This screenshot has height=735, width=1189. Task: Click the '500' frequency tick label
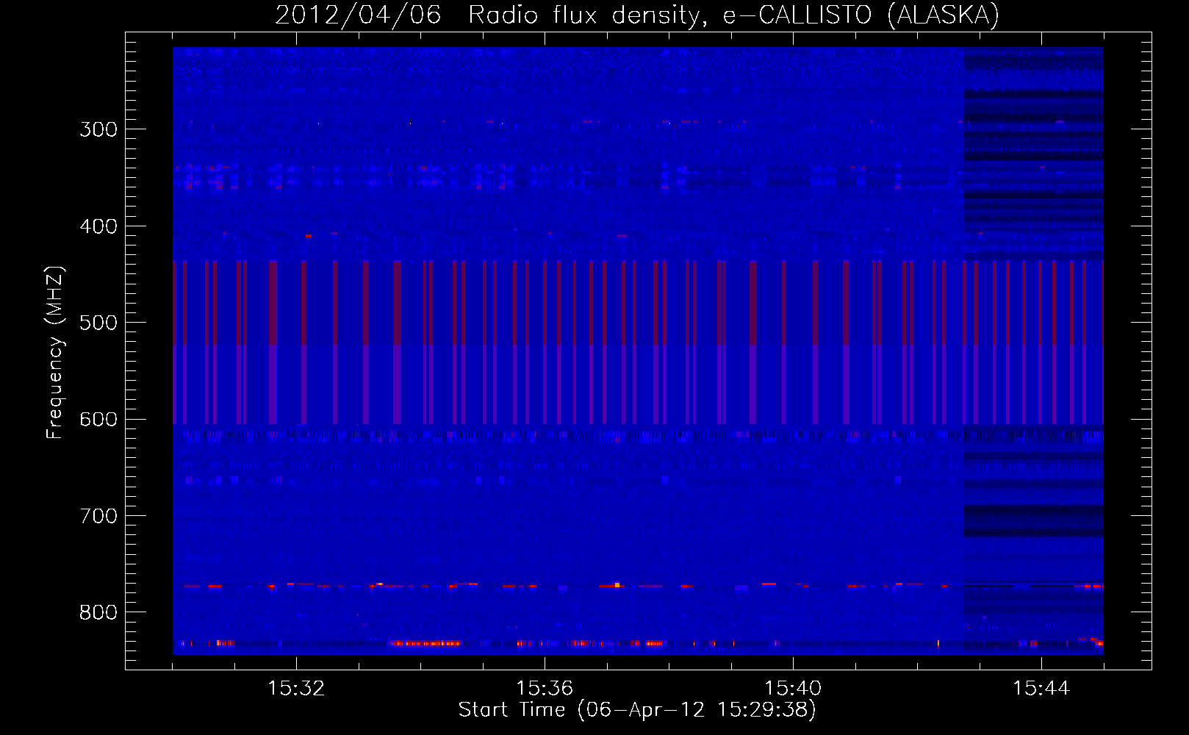[98, 323]
